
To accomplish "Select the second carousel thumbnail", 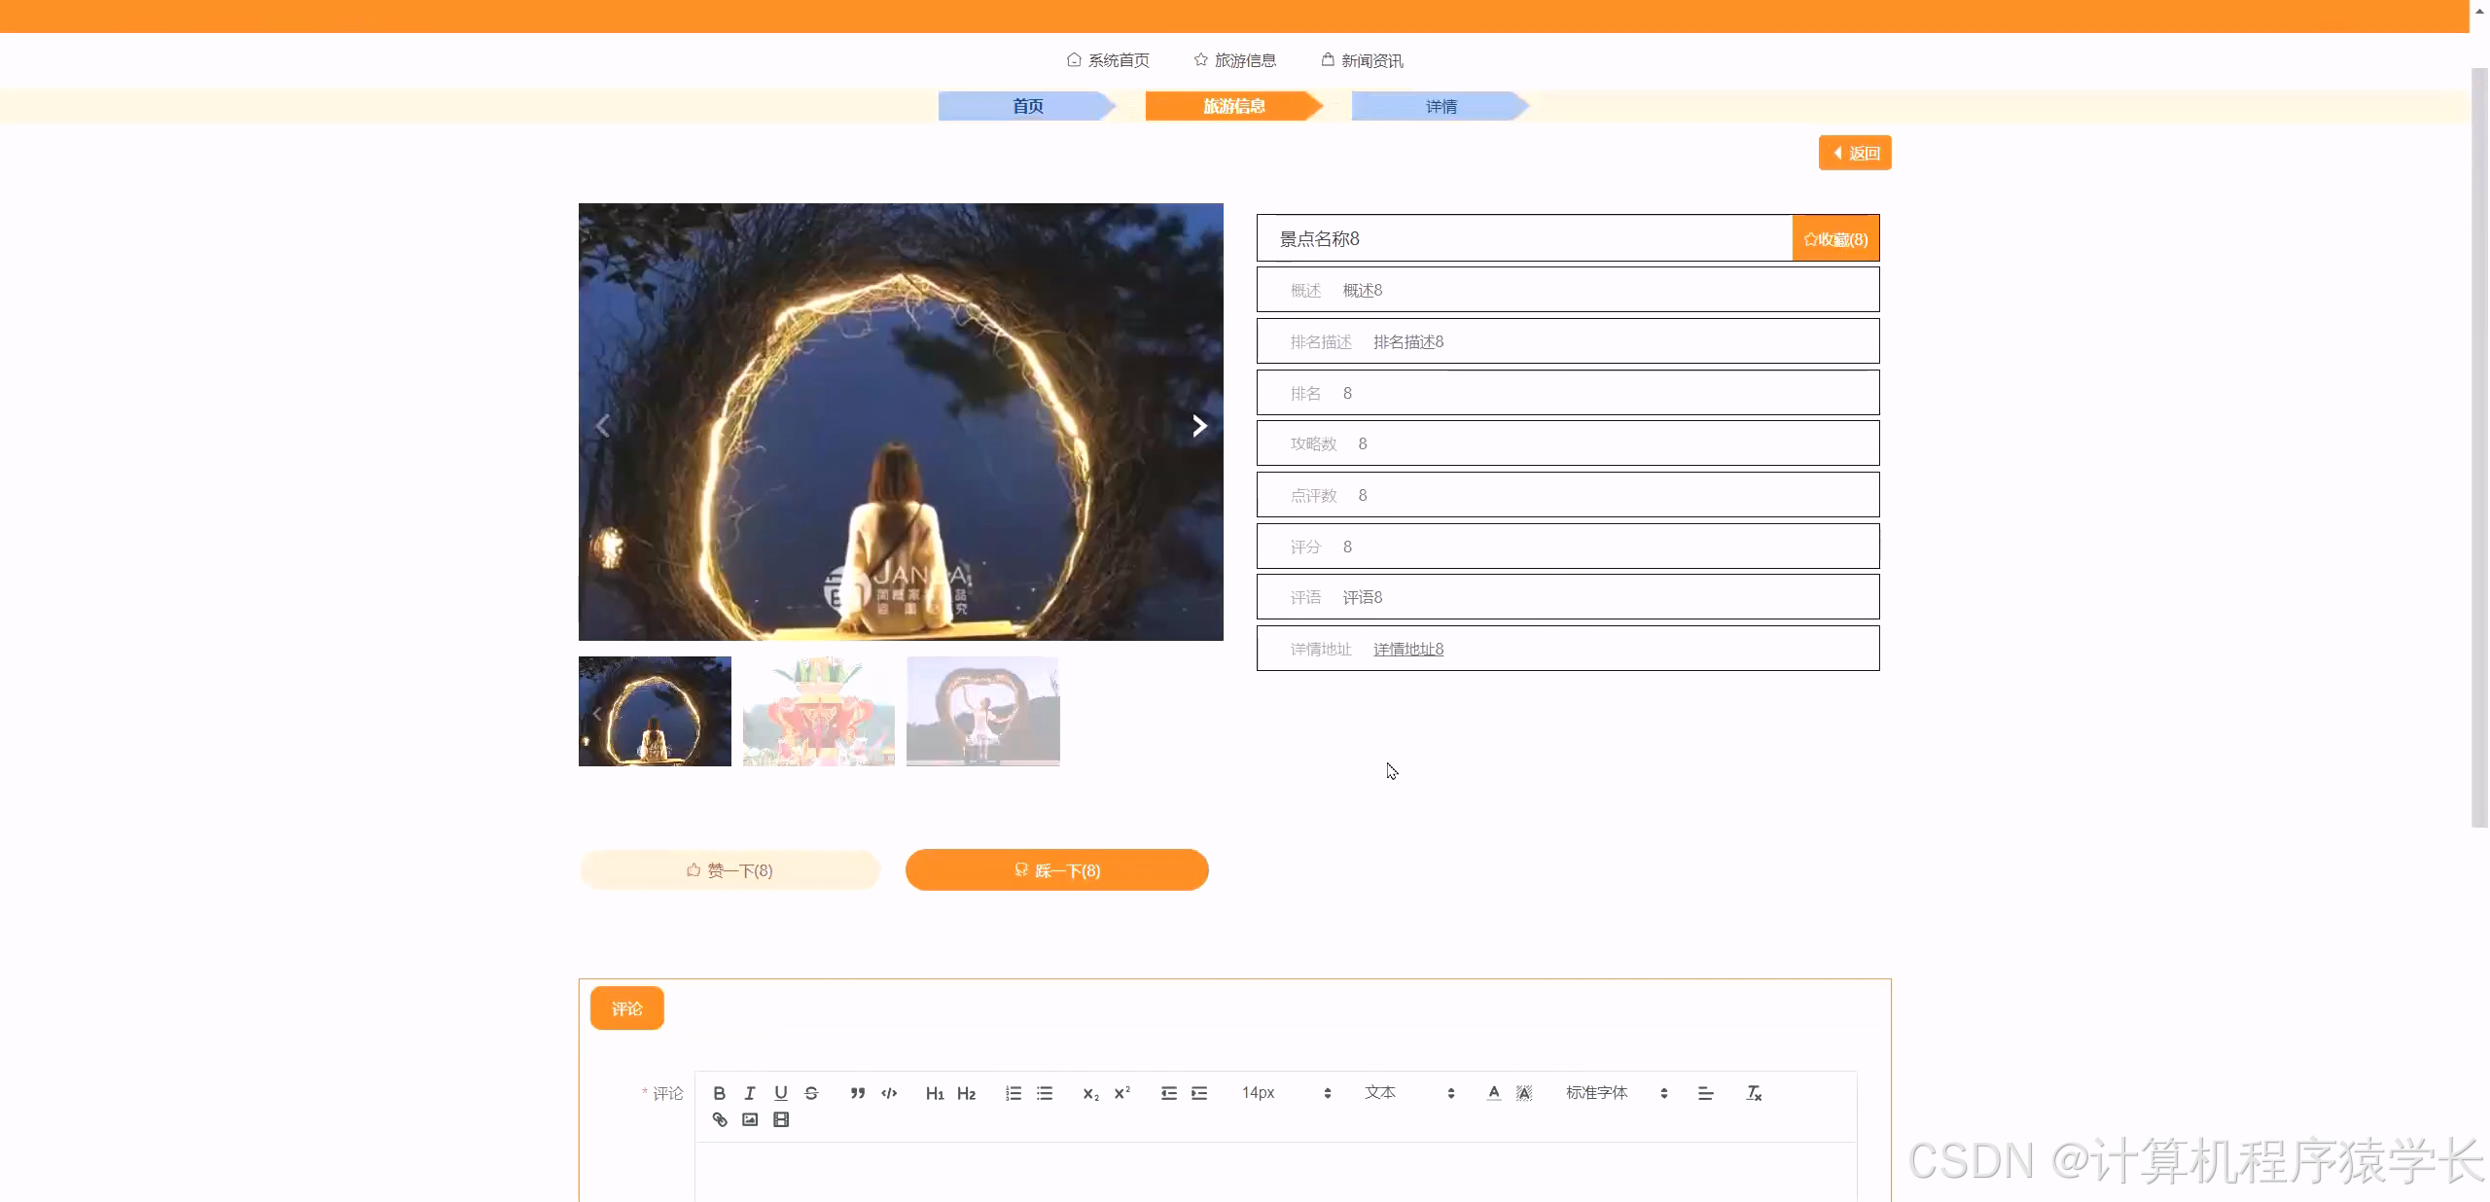I will [817, 712].
